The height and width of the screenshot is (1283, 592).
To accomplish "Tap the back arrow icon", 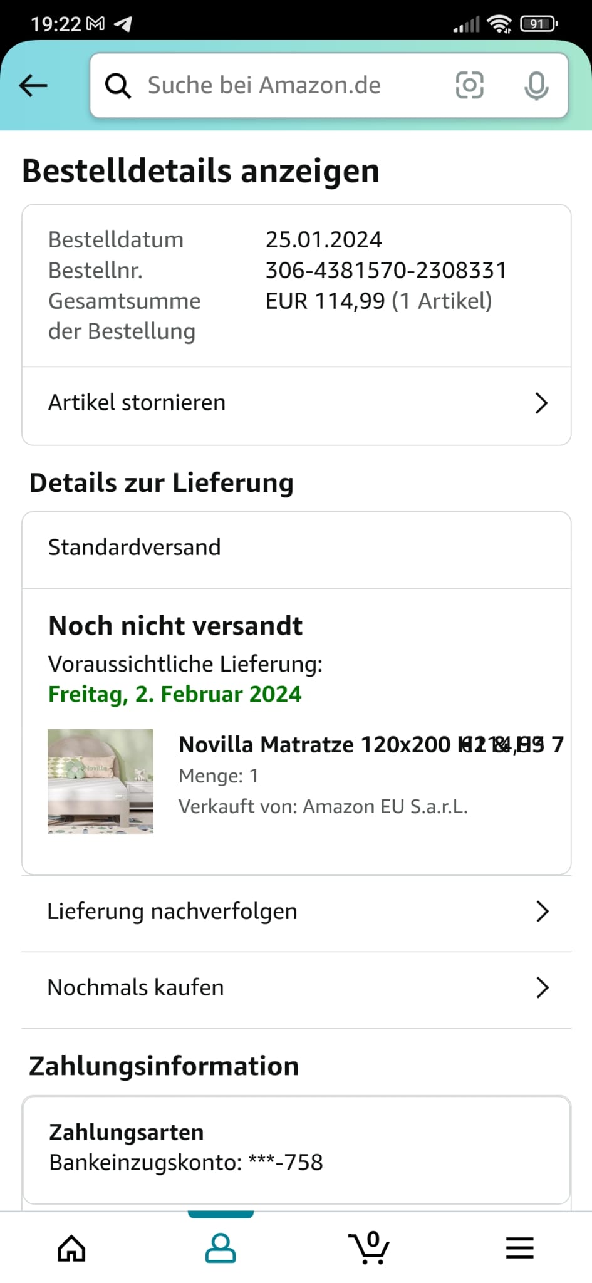I will pyautogui.click(x=33, y=86).
